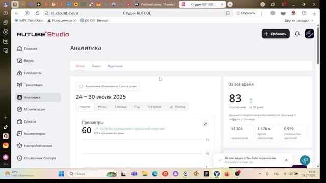Click the retry text Попробуйте ещё раз
This screenshot has width=326, height=183.
coord(239,162)
